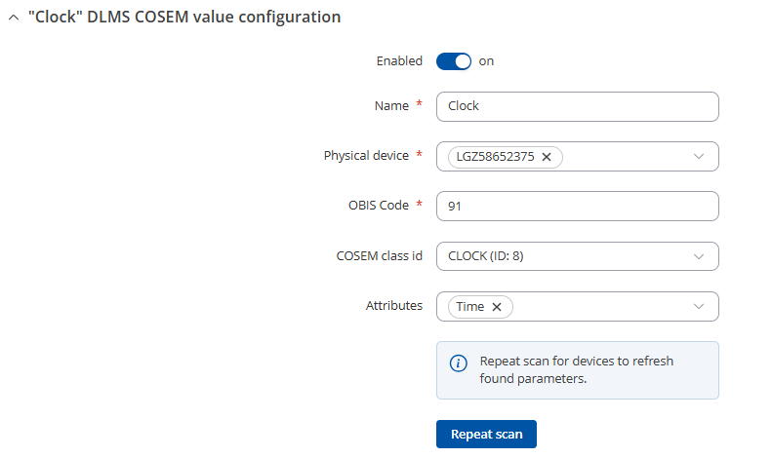The height and width of the screenshot is (458, 772).
Task: Click the OBIS Code input field
Action: click(x=577, y=206)
